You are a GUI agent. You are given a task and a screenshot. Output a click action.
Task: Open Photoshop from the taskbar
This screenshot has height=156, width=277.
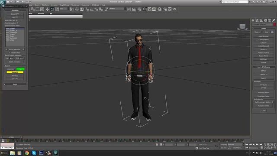[41, 153]
